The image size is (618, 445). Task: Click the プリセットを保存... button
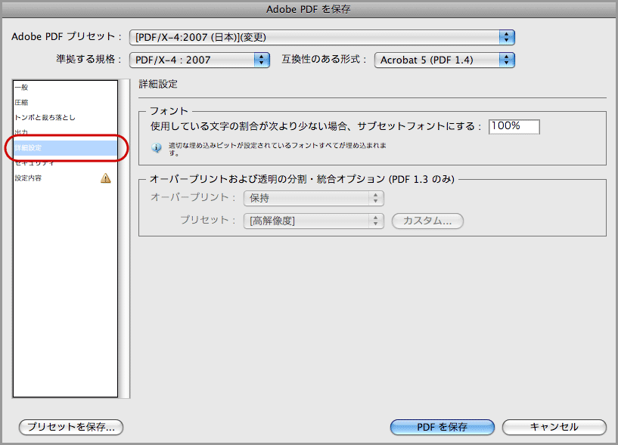pos(71,427)
